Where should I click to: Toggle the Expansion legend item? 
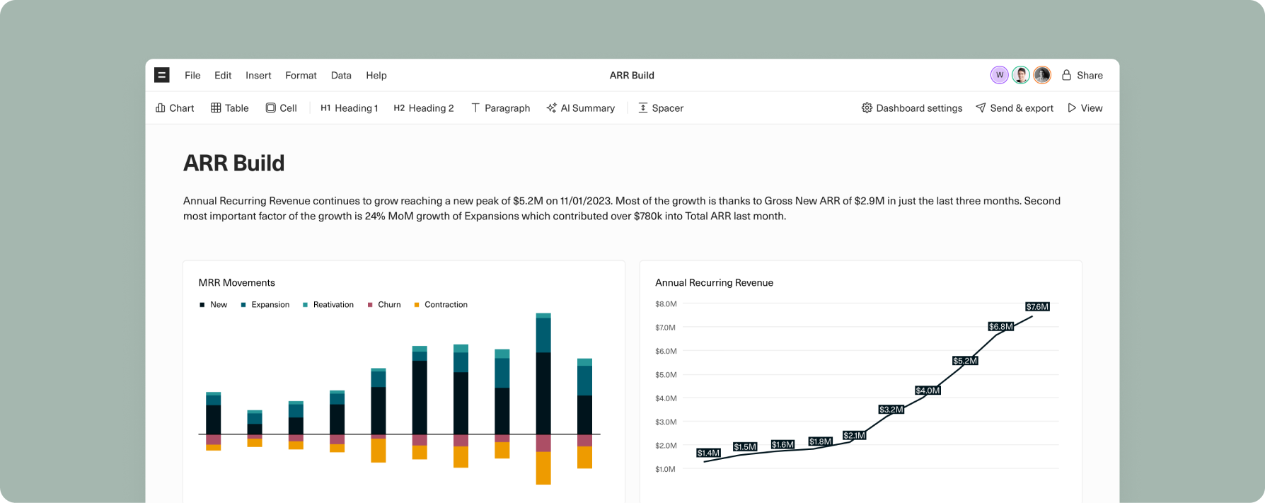[x=265, y=305]
